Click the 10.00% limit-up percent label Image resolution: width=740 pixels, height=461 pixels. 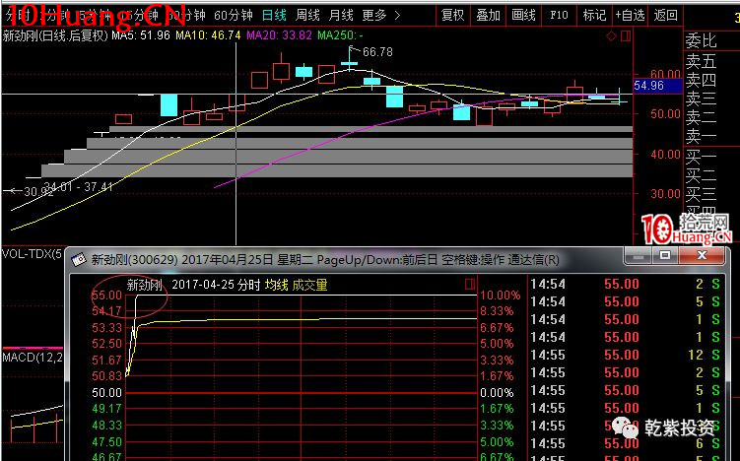coord(501,296)
